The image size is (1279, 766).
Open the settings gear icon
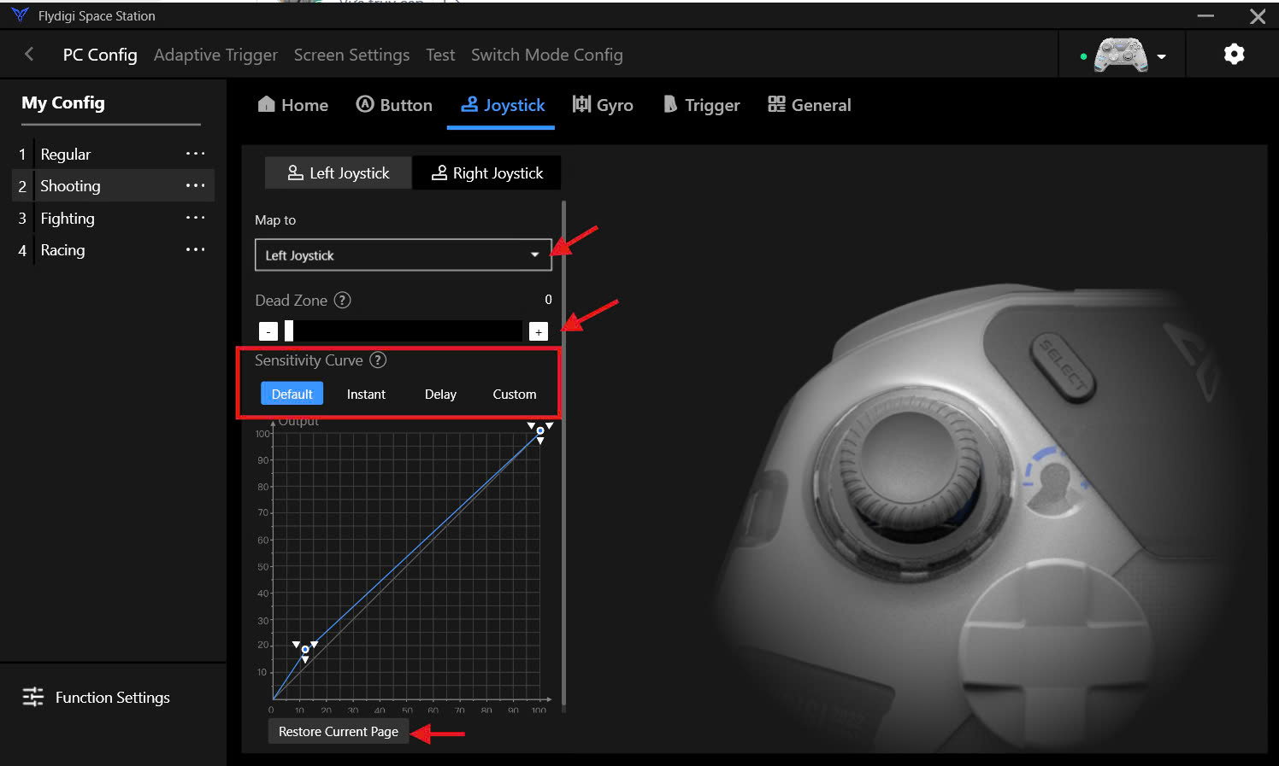(x=1234, y=55)
